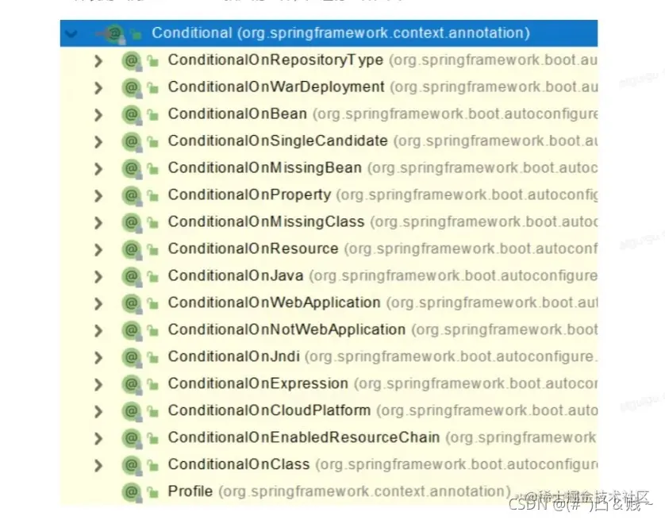Screen dimensions: 665x520
Task: Expand the ConditionalOnRepositoryType node
Action: (98, 60)
